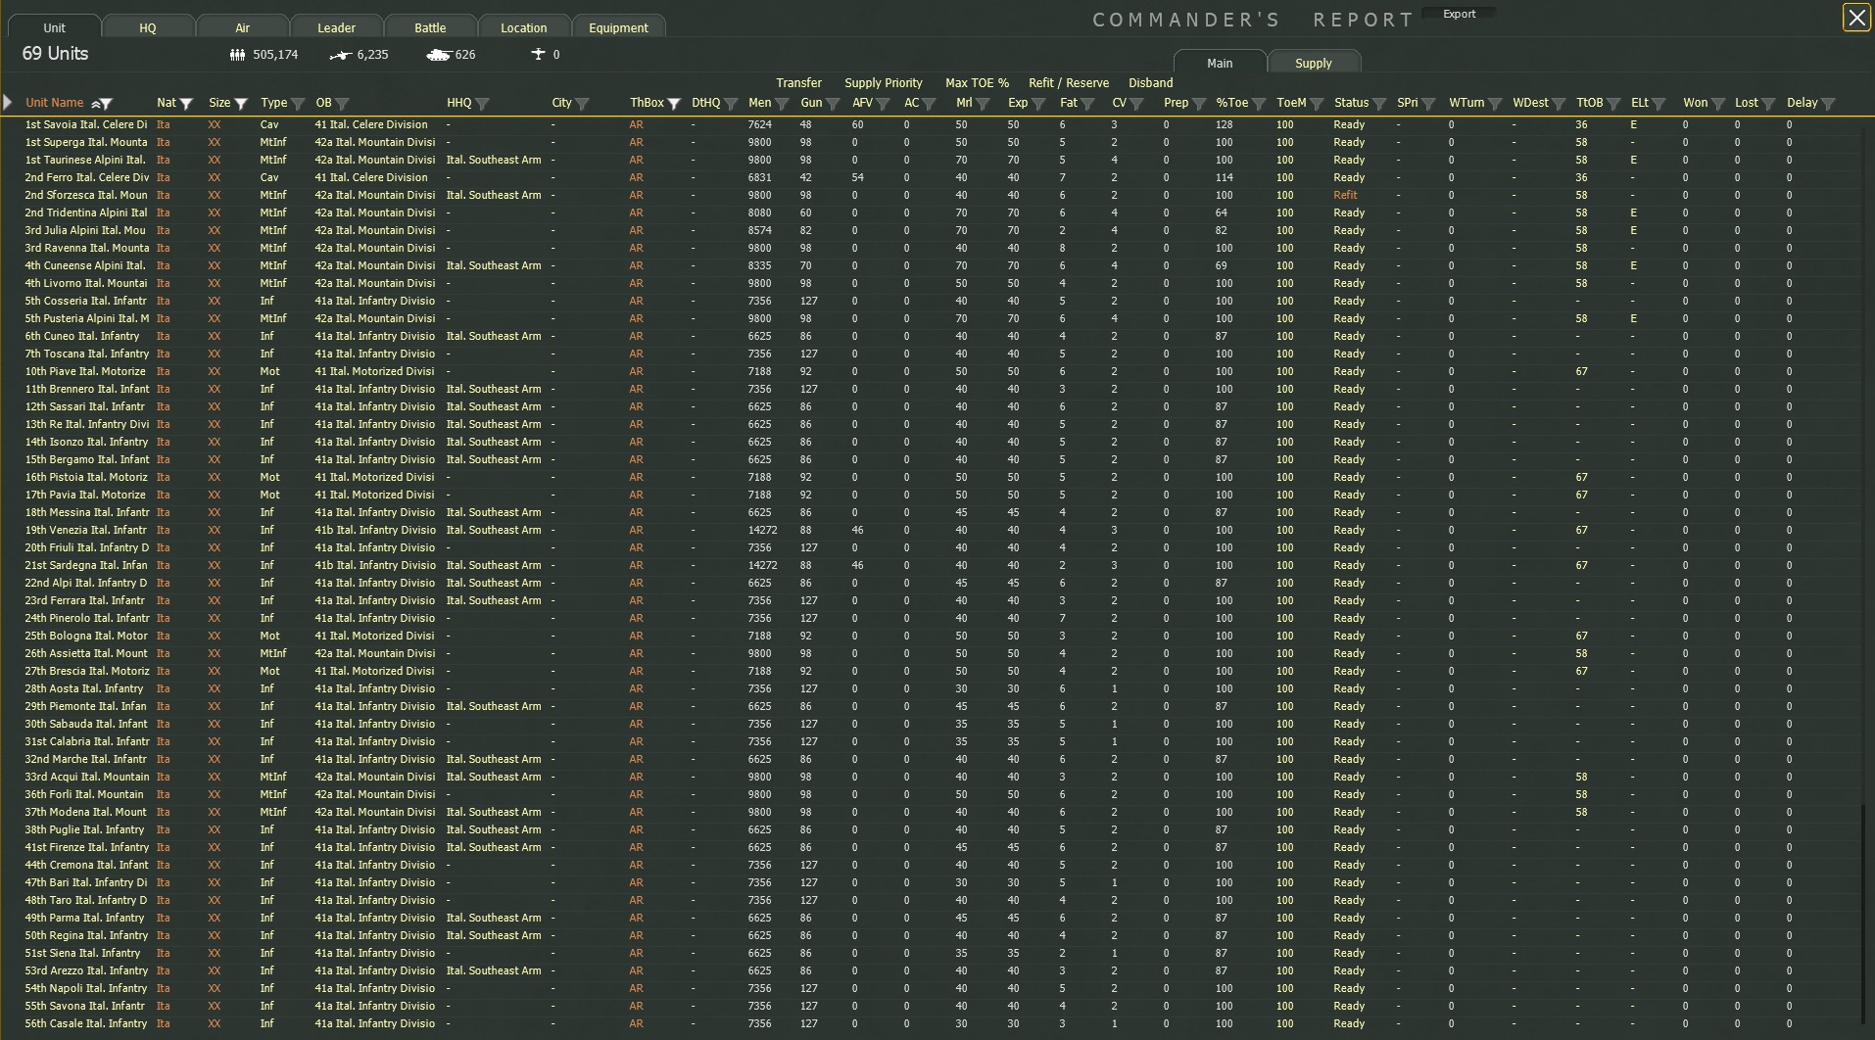
Task: Open the filter funnel for HHQ column
Action: pos(482,104)
